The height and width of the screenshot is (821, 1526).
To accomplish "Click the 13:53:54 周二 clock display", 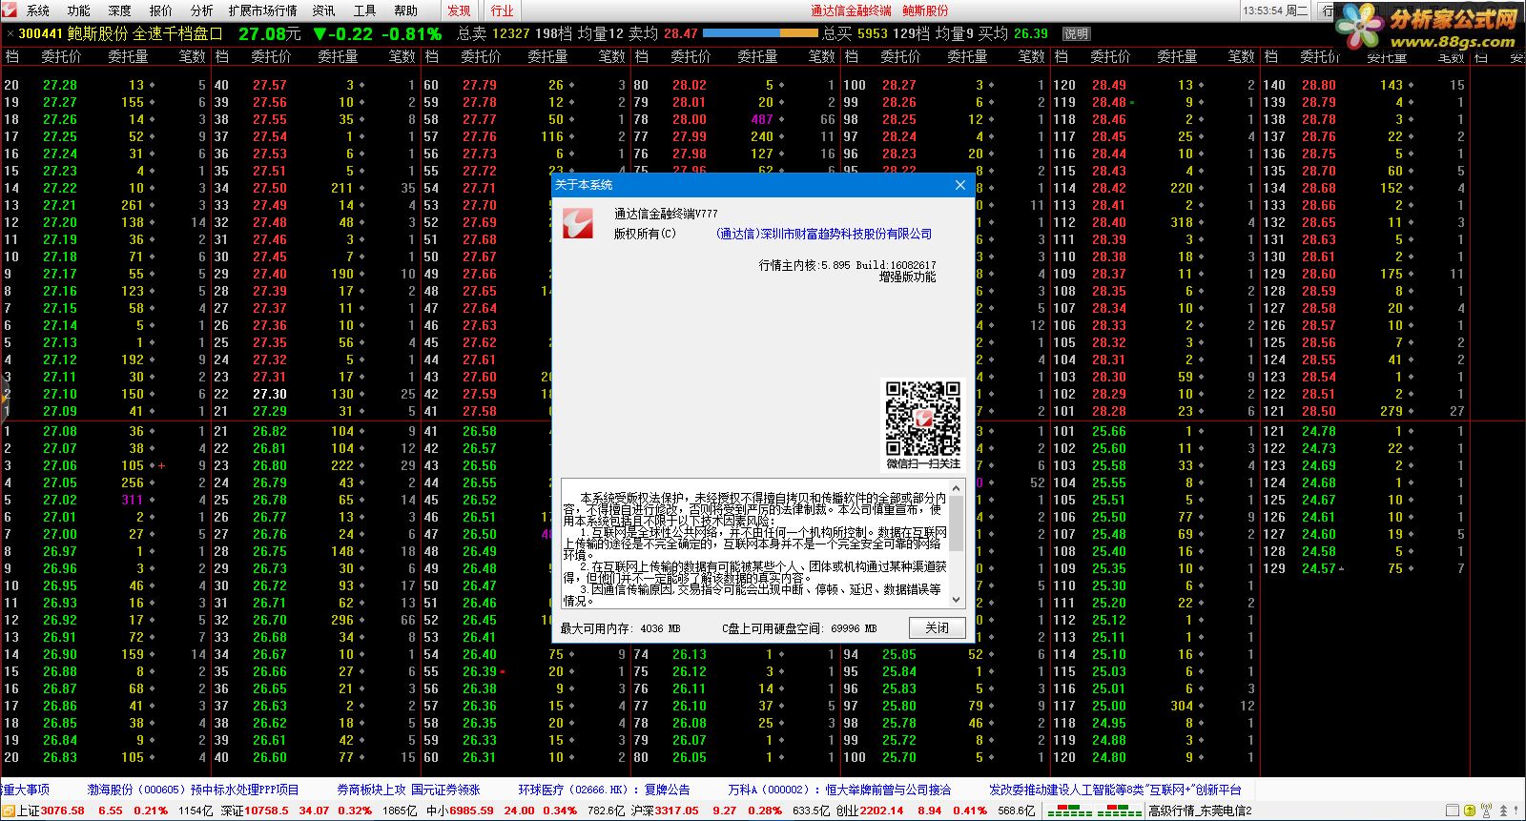I will 1276,10.
